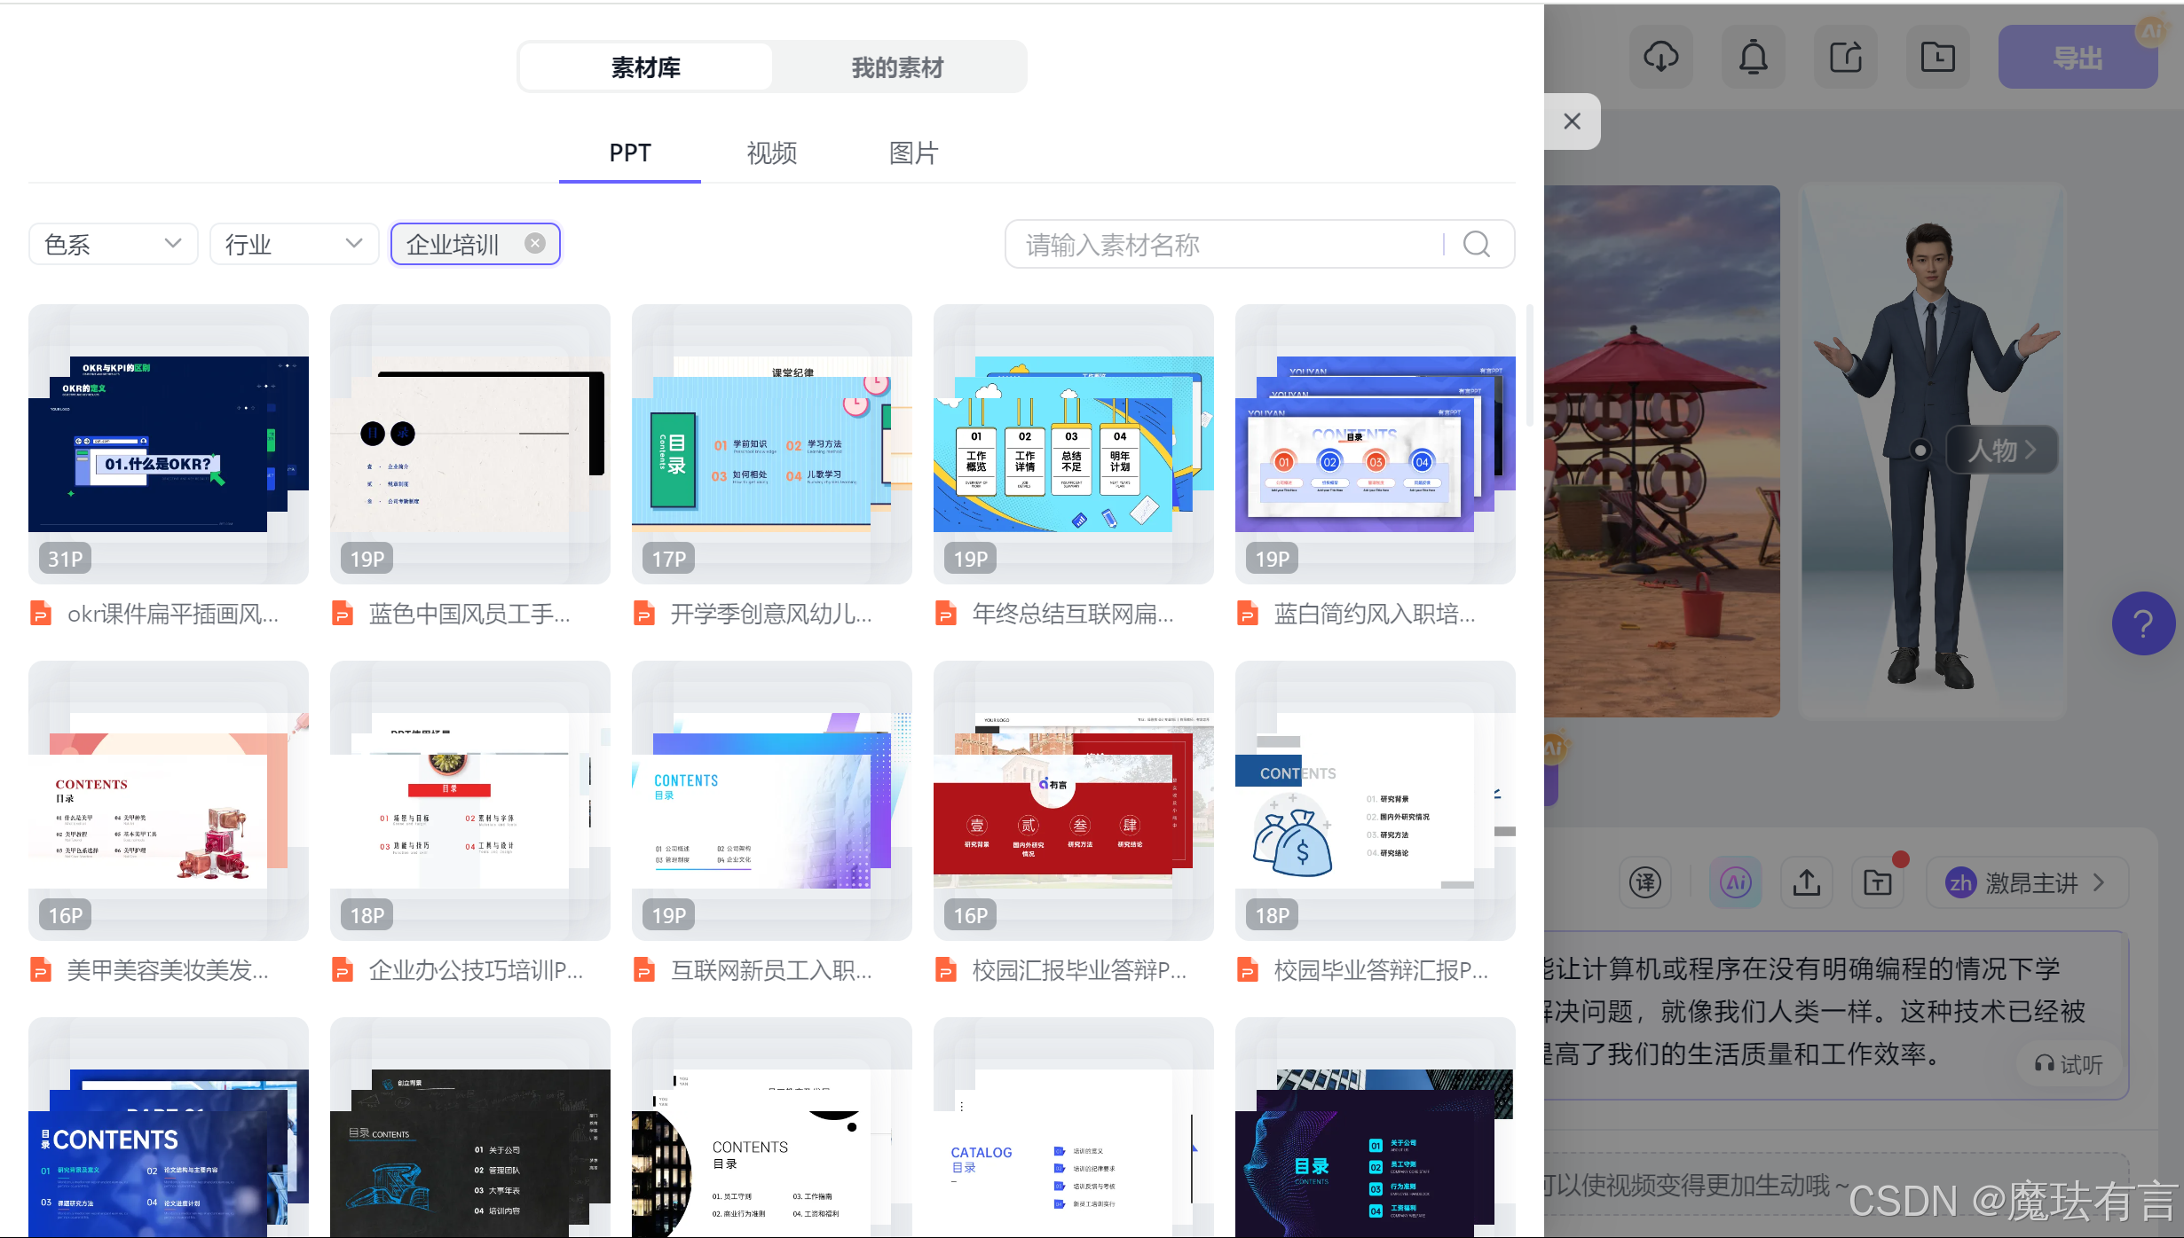Open okr课件扁平插画风 template thumbnail

click(169, 444)
